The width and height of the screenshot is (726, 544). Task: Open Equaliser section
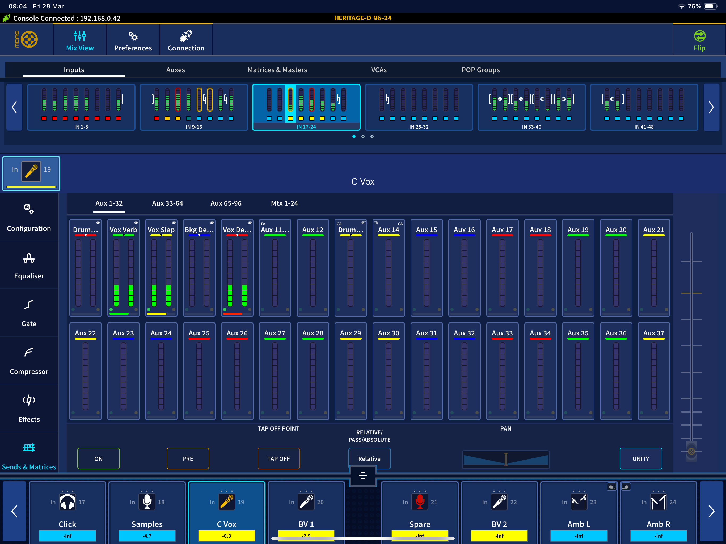[x=29, y=265]
